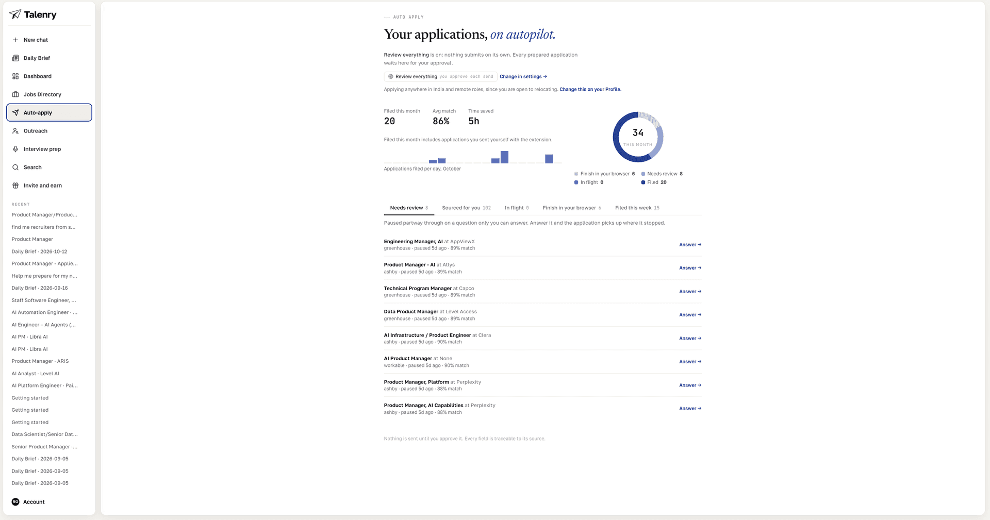Open recent chat 'AI Analyst · Level AI'
Image resolution: width=990 pixels, height=520 pixels.
coord(36,374)
